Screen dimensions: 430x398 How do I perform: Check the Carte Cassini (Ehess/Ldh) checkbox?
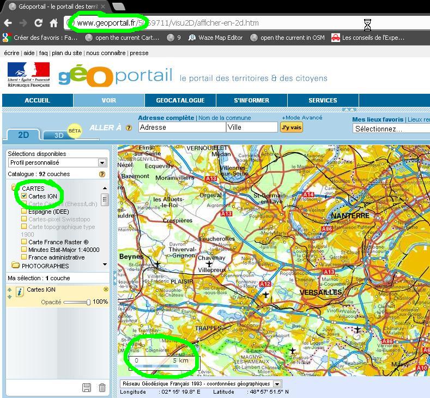pyautogui.click(x=24, y=204)
